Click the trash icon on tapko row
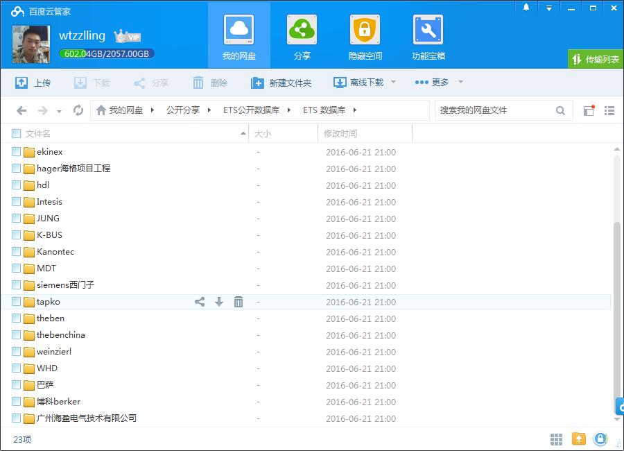Viewport: 624px width, 451px height. point(239,302)
